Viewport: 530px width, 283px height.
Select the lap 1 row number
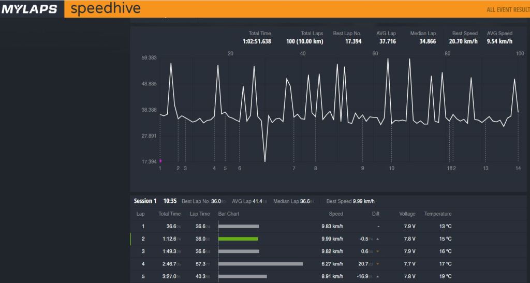pyautogui.click(x=143, y=227)
